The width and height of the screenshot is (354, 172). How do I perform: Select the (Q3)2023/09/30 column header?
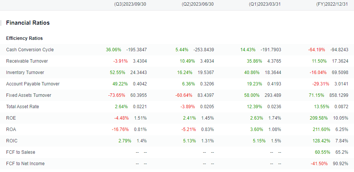130,4
